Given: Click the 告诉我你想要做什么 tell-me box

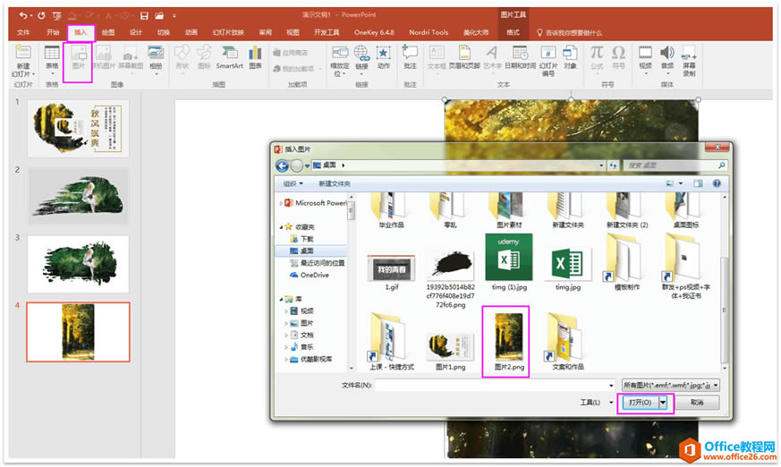Looking at the screenshot, I should [569, 33].
